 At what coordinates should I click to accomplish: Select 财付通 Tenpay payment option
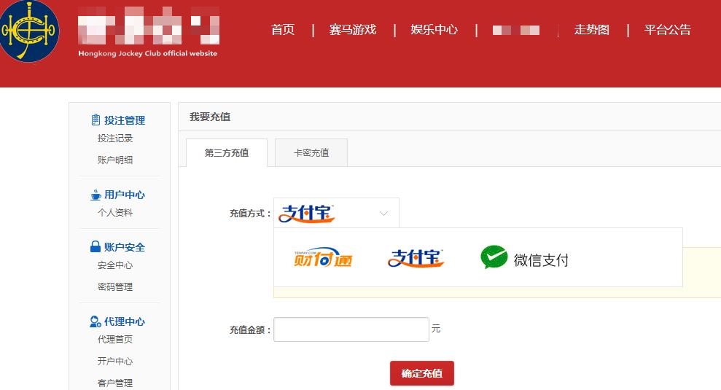click(x=323, y=258)
